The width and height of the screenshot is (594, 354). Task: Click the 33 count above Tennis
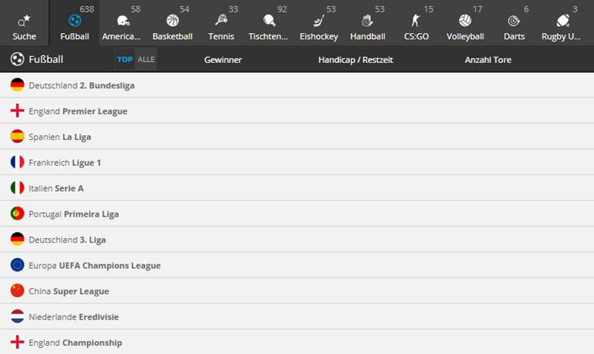point(234,9)
